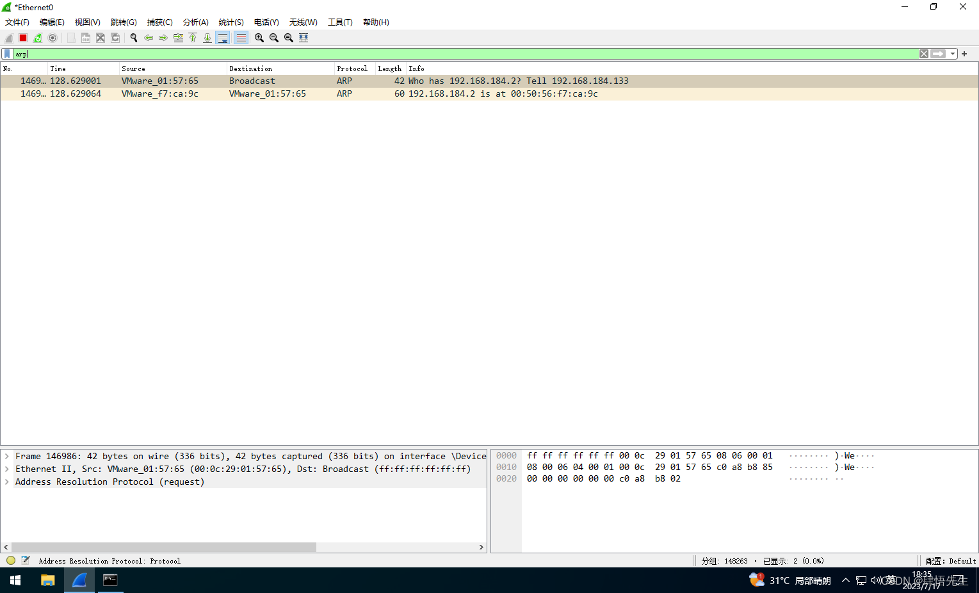This screenshot has width=979, height=593.
Task: Sort by Source column header
Action: point(173,69)
